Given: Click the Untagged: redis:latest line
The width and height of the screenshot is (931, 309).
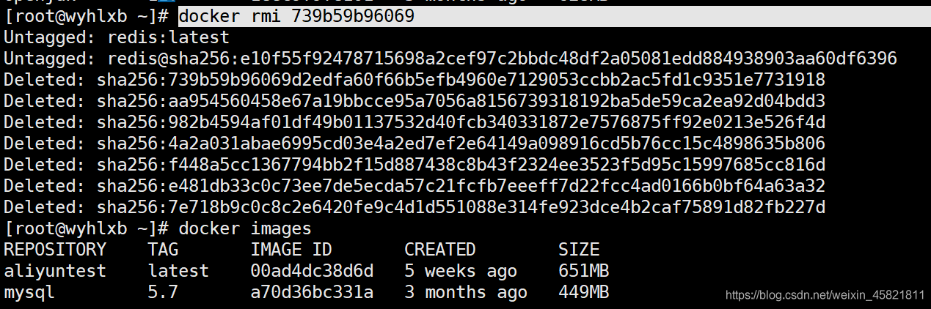Looking at the screenshot, I should (117, 37).
